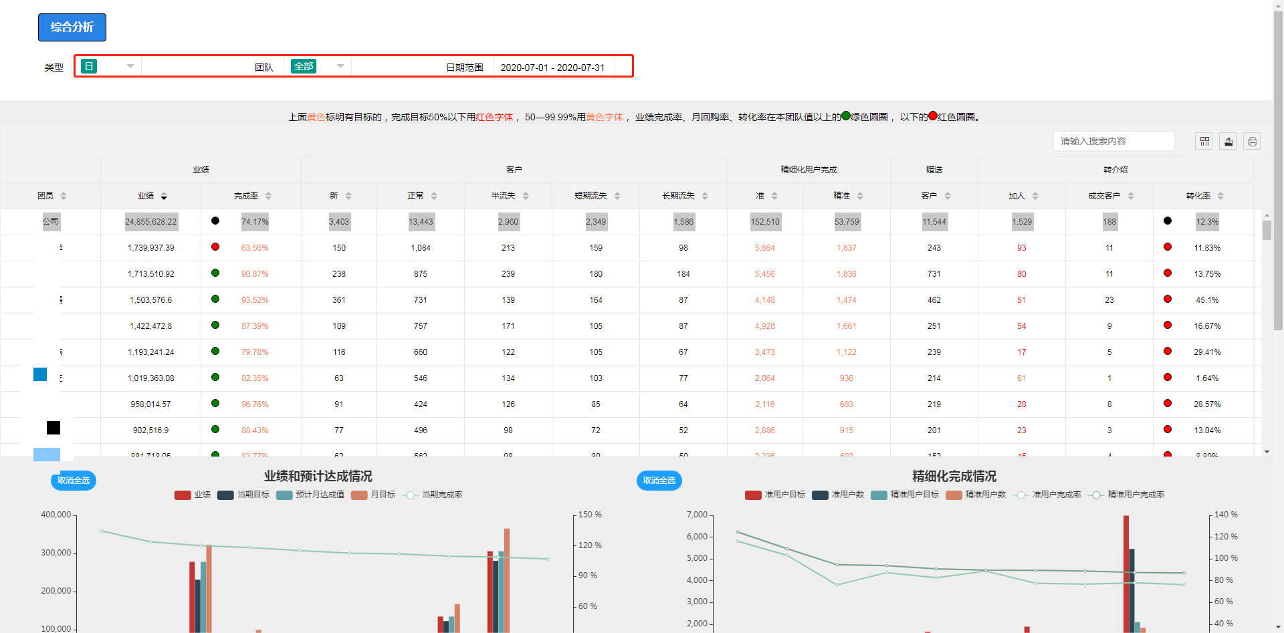Click the 公司 row label
This screenshot has height=633, width=1284.
coord(51,222)
